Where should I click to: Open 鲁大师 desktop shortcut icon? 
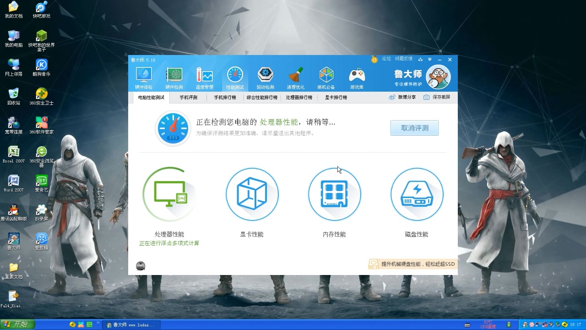tap(14, 241)
